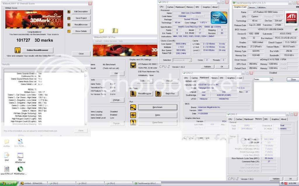This screenshot has height=186, width=299.
Task: Click the Show Details magnifier icon
Action: pyautogui.click(x=69, y=31)
